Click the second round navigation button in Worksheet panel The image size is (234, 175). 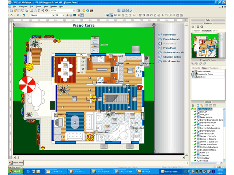[x=202, y=27]
